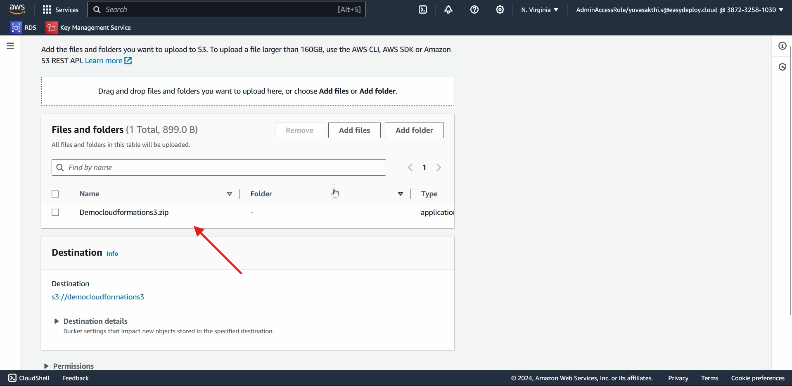The height and width of the screenshot is (386, 792).
Task: Sort by Name column arrow
Action: (x=230, y=194)
